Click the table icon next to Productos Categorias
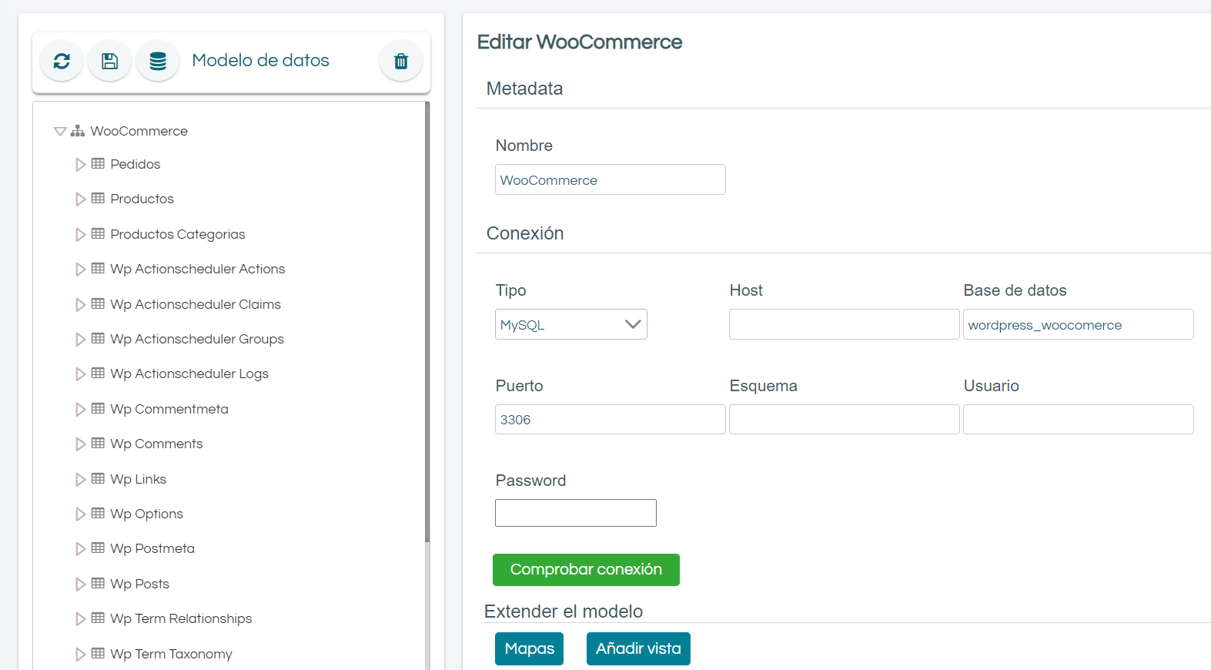 tap(98, 233)
